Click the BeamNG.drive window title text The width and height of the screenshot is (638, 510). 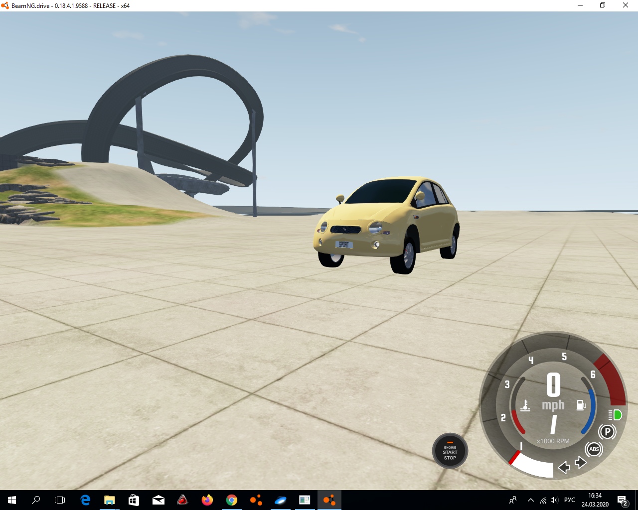pos(70,6)
